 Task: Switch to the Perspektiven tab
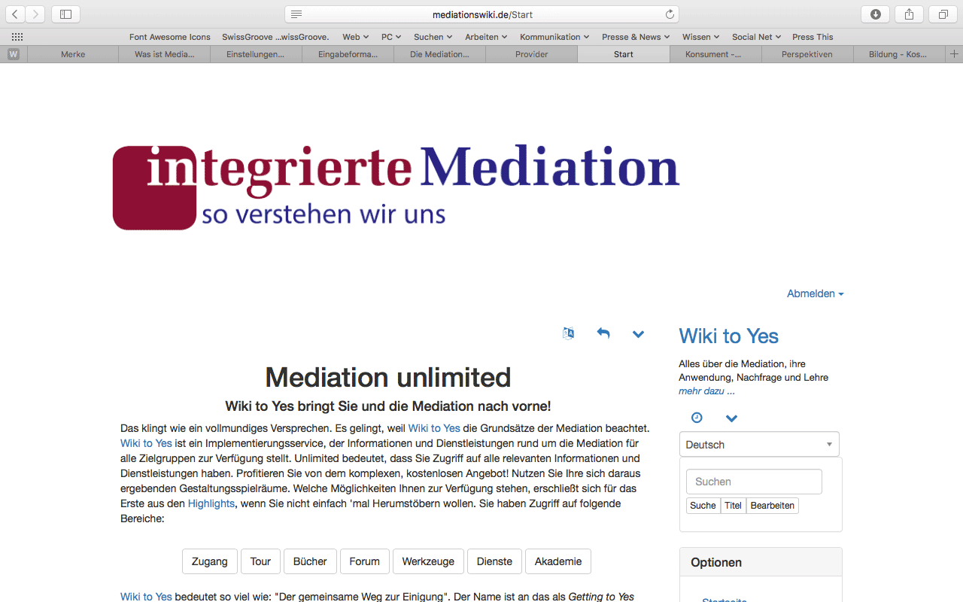point(807,54)
